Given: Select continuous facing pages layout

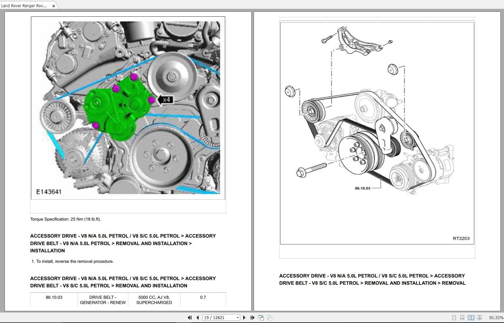Looking at the screenshot, I should [479, 317].
